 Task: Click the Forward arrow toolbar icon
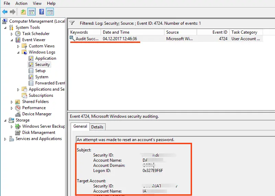coord(13,12)
